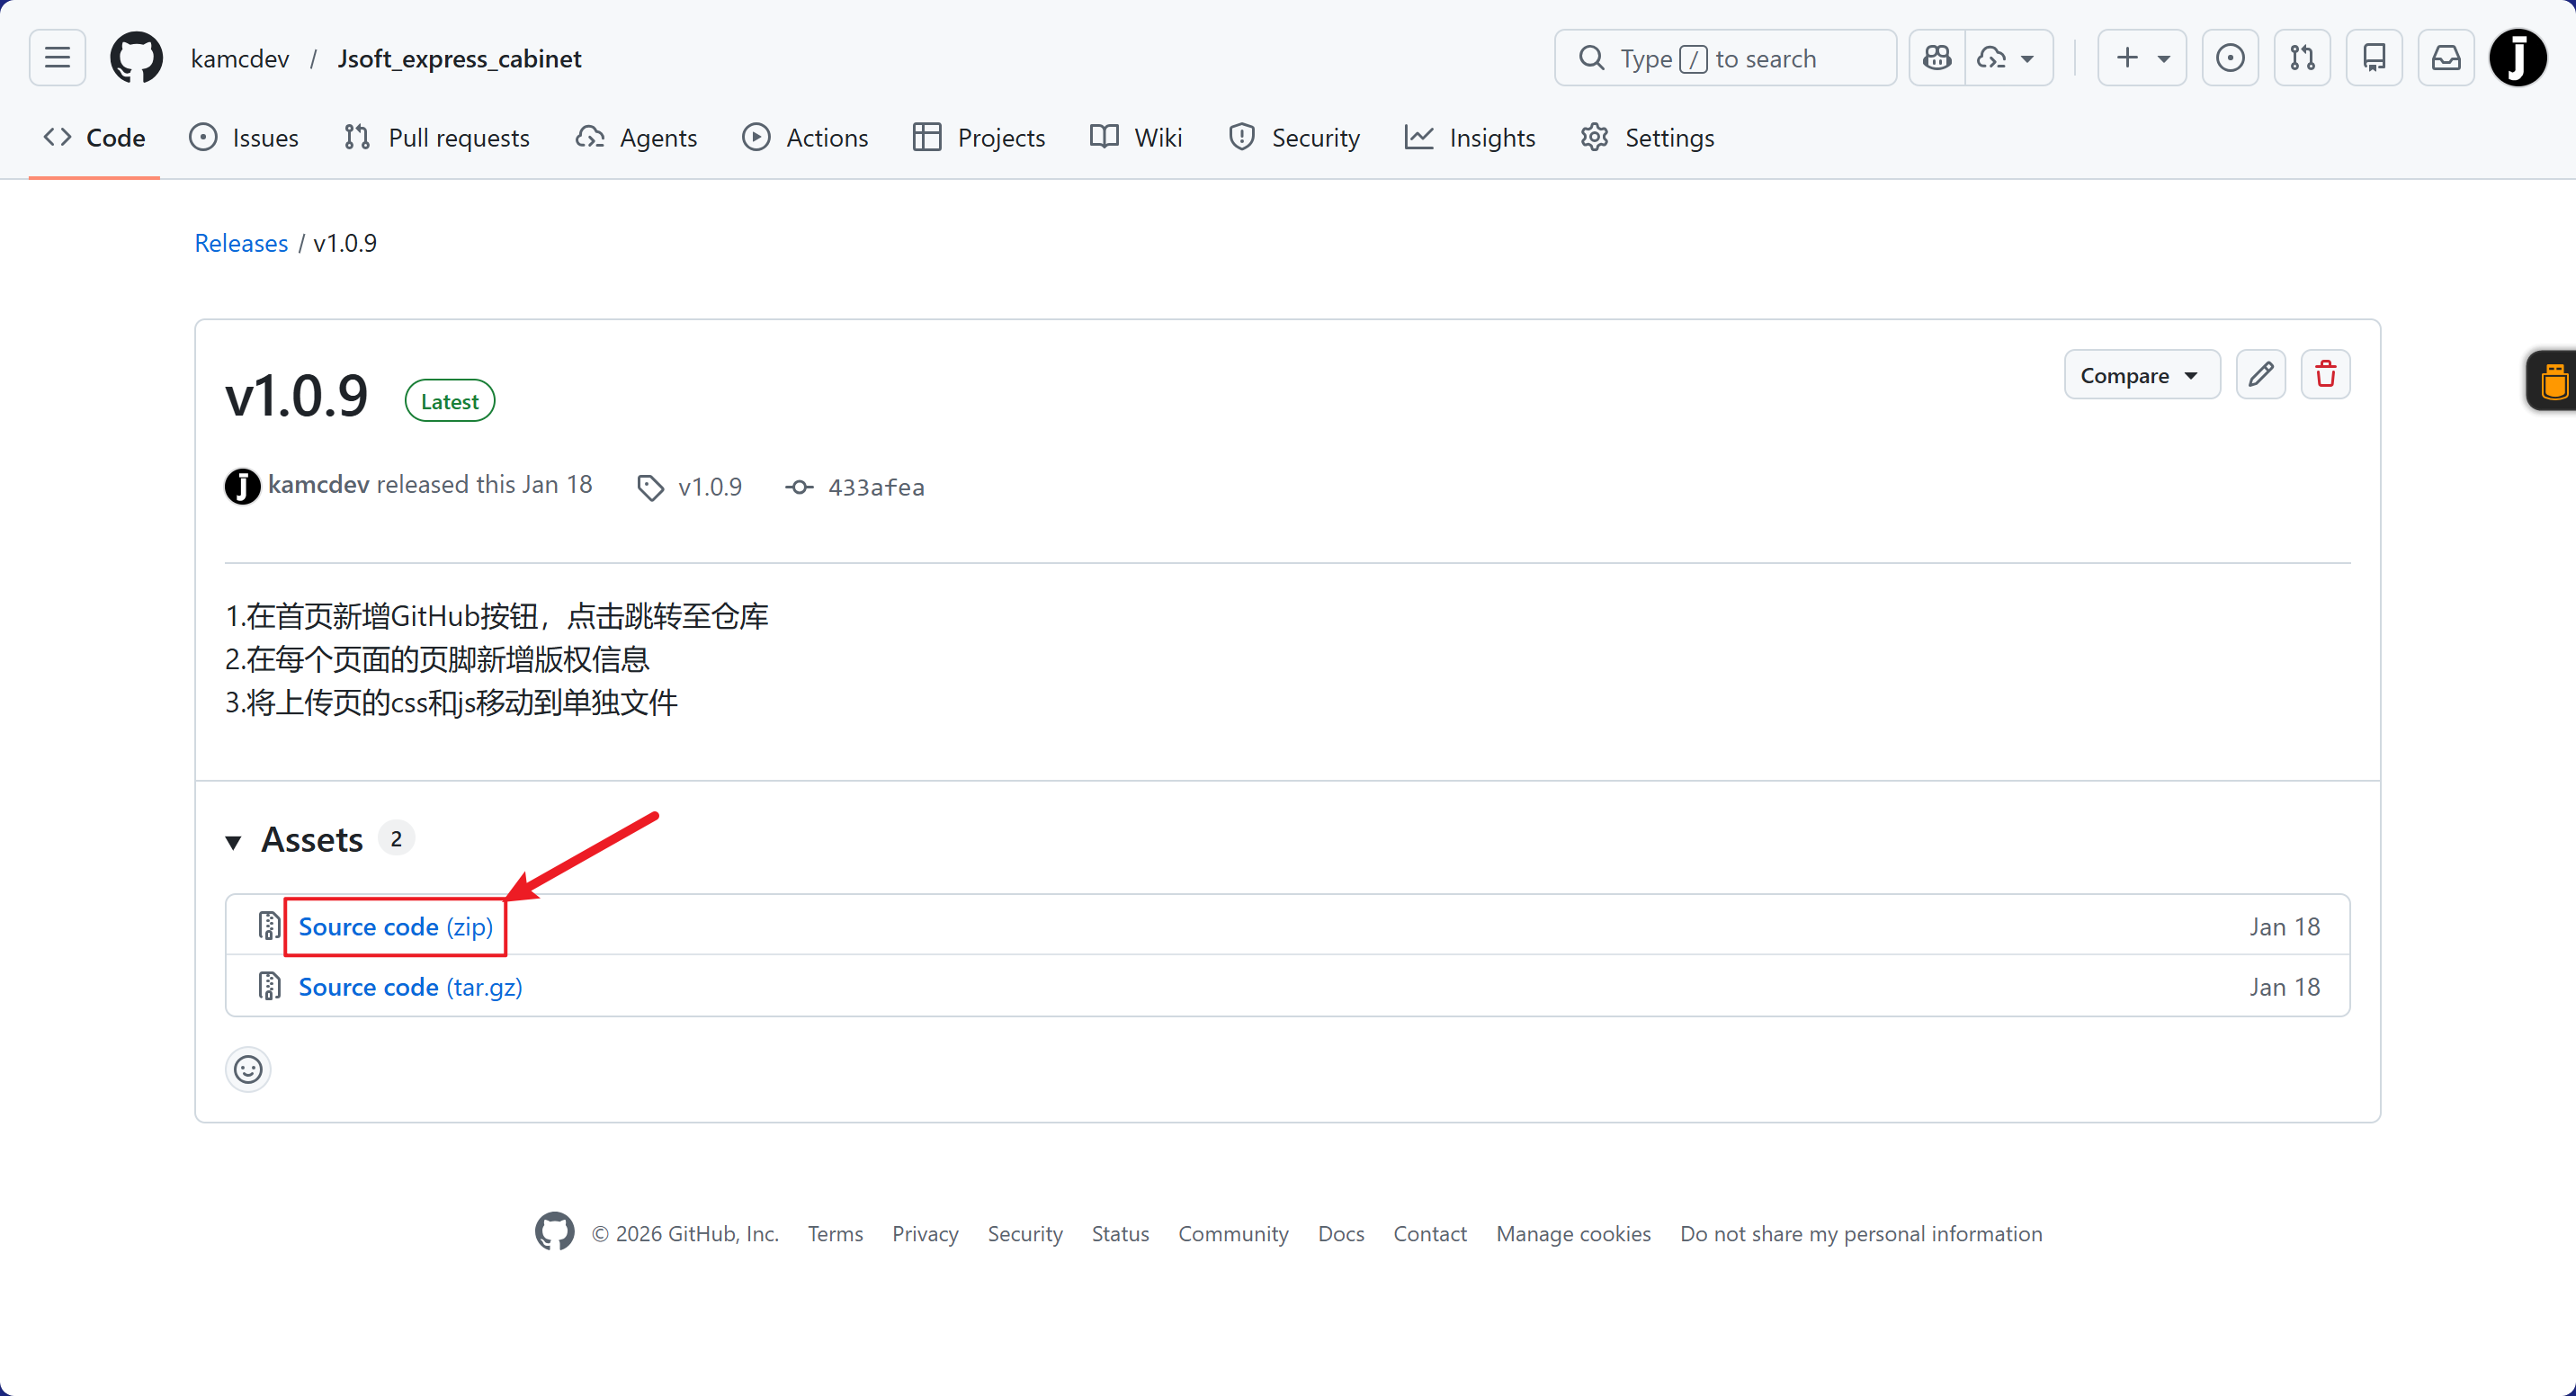2576x1396 pixels.
Task: Open the Docs footer link
Action: click(x=1341, y=1233)
